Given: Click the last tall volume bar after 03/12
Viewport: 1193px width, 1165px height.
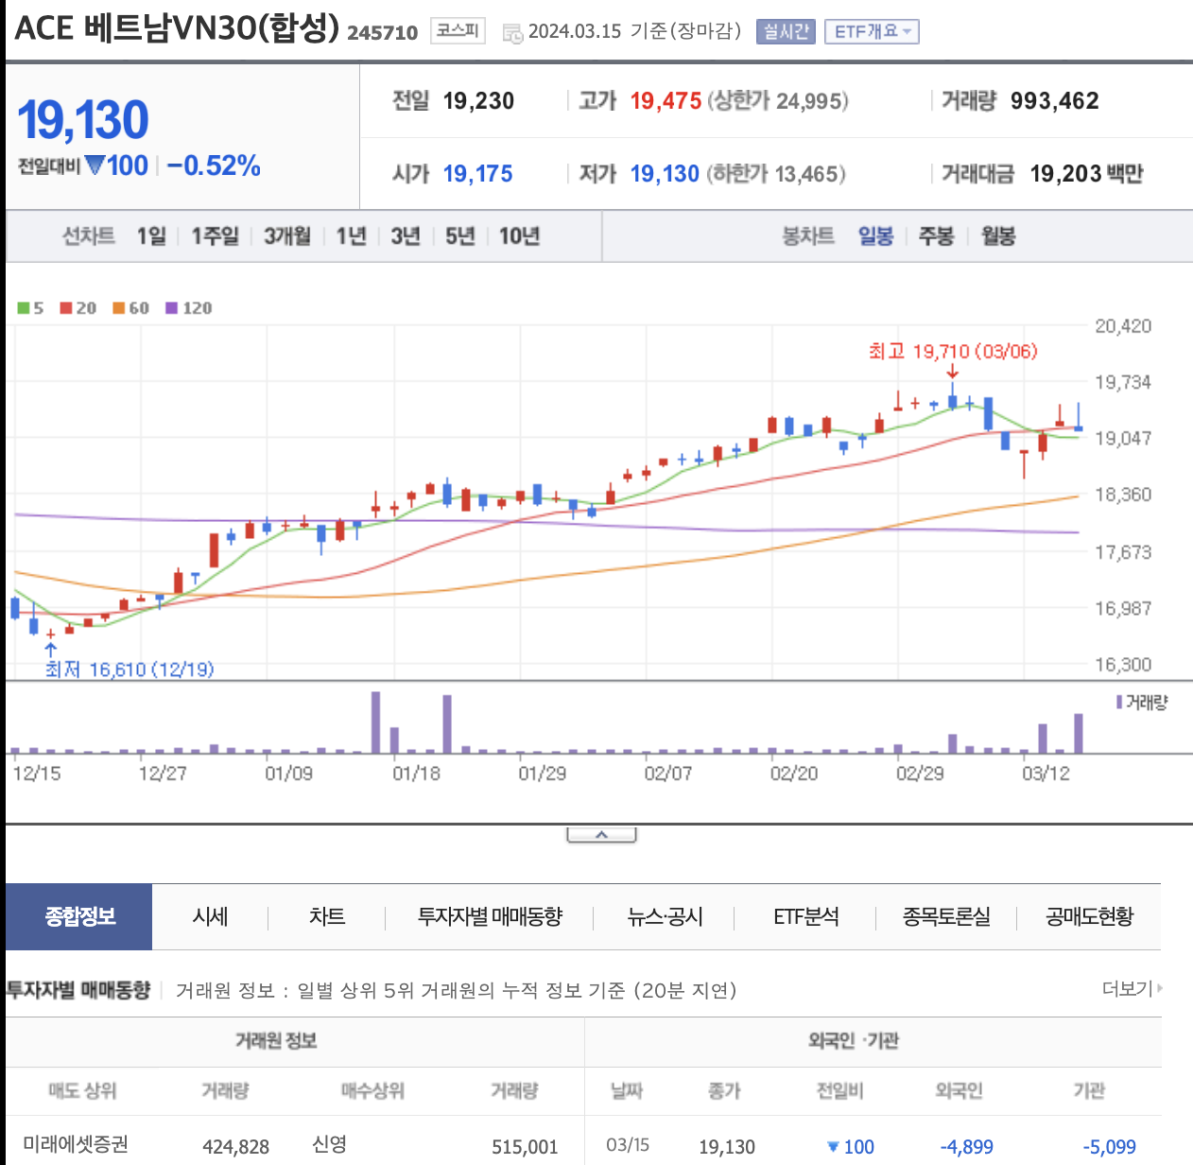Looking at the screenshot, I should [1079, 733].
